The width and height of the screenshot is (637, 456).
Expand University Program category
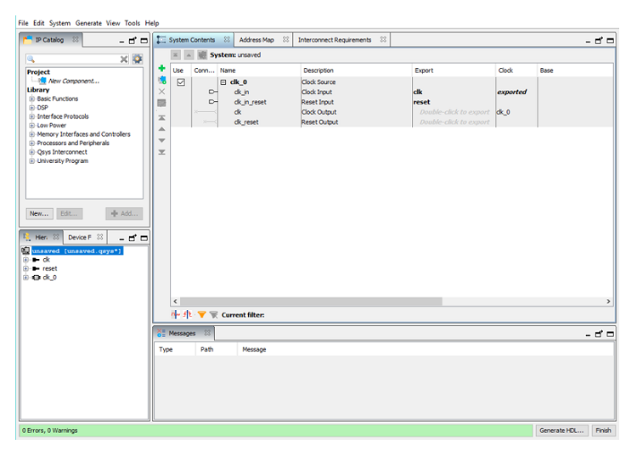click(31, 161)
